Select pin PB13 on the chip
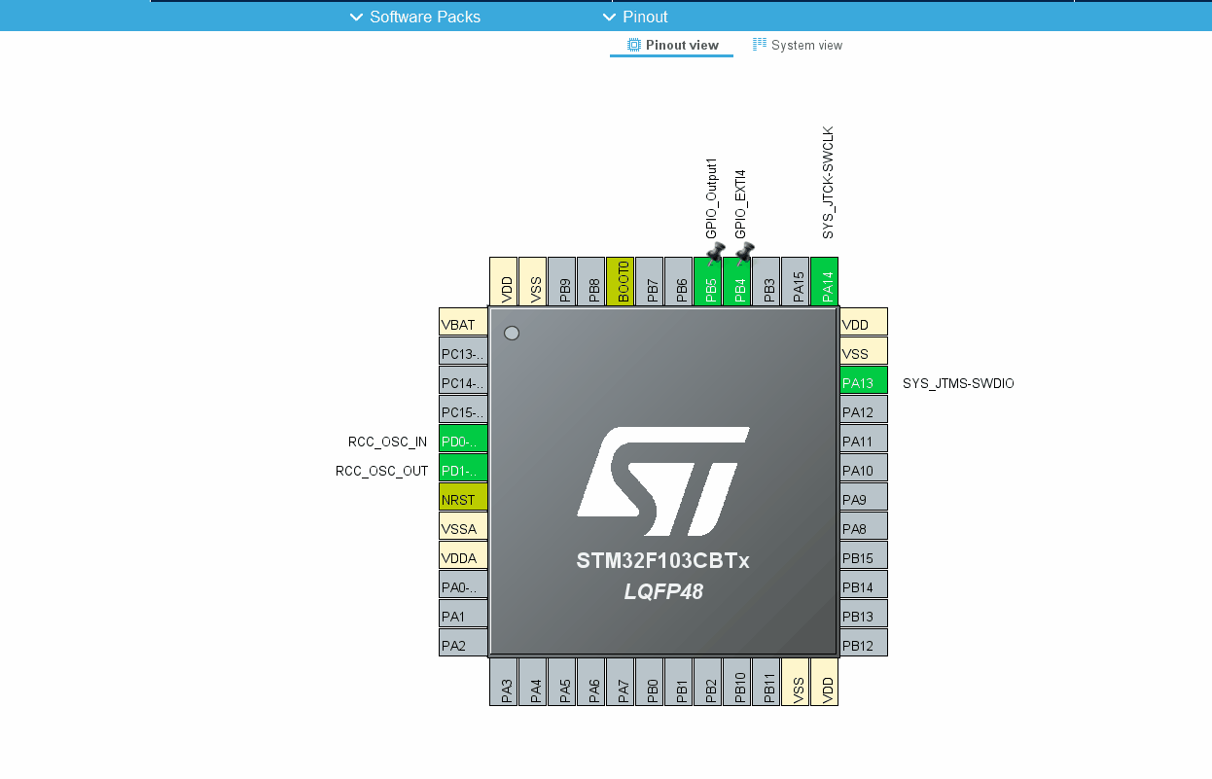This screenshot has height=779, width=1212. 864,614
